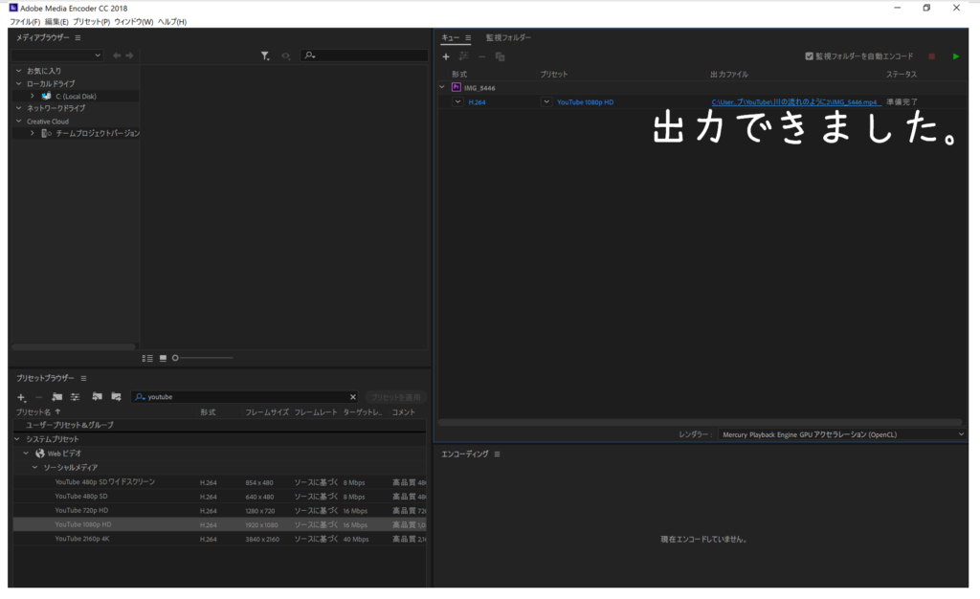Collapse the ローカルドライブ tree section
The image size is (980, 599).
[19, 83]
